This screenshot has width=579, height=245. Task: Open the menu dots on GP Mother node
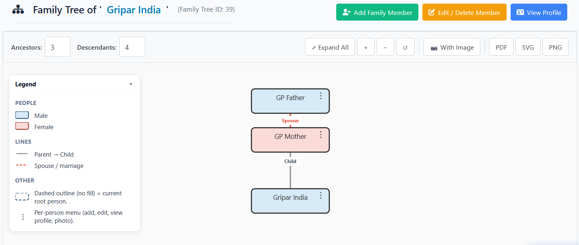pos(321,134)
